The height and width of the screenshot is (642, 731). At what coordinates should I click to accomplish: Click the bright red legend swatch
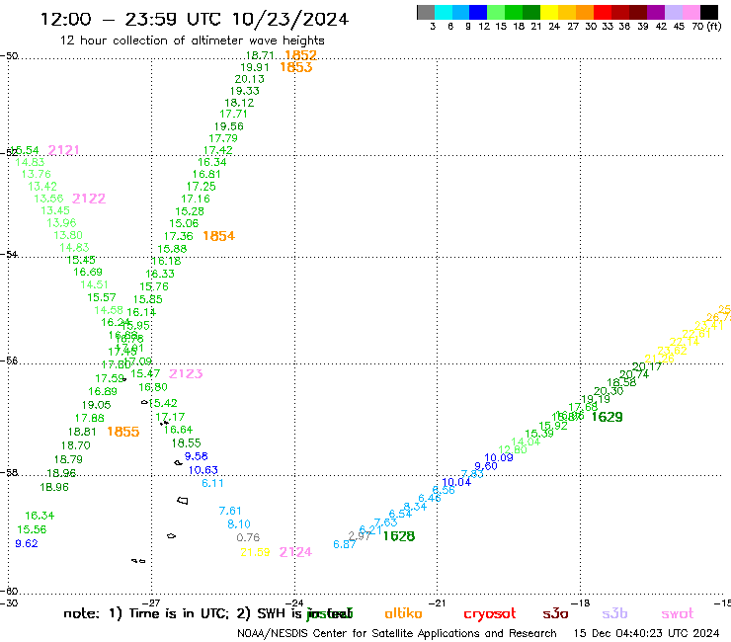pos(602,12)
